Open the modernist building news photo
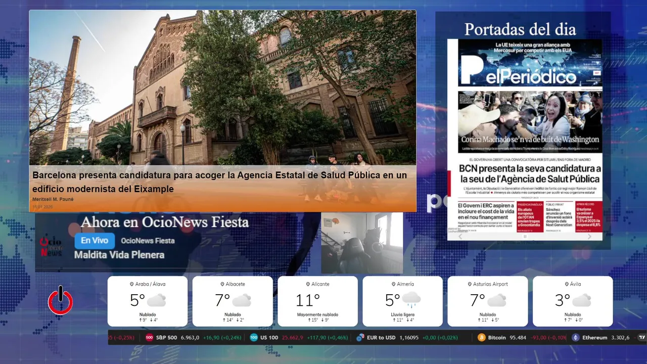The height and width of the screenshot is (364, 647). pos(222,88)
